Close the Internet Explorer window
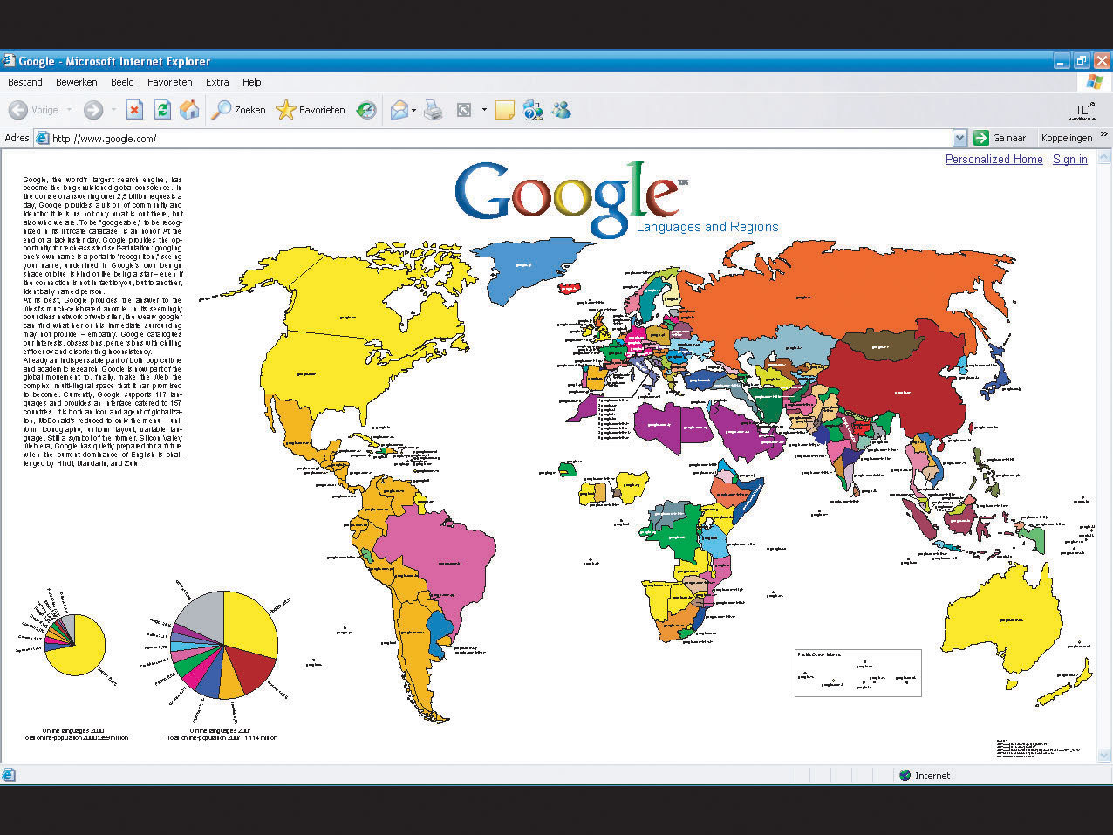The image size is (1113, 835). tap(1102, 61)
